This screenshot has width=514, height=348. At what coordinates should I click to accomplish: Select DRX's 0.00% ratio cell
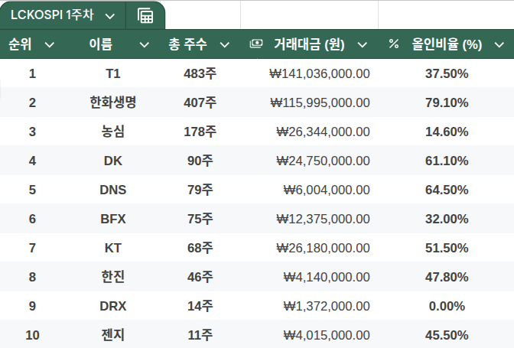447,306
